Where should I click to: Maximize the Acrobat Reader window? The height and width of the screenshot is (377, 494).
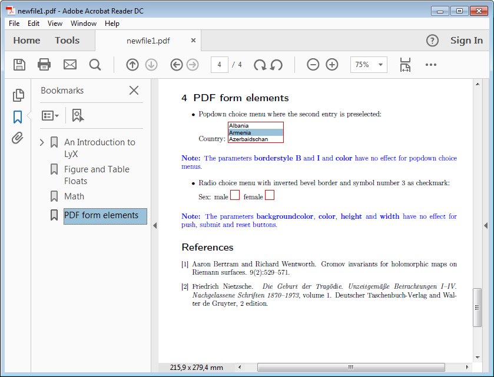click(459, 11)
